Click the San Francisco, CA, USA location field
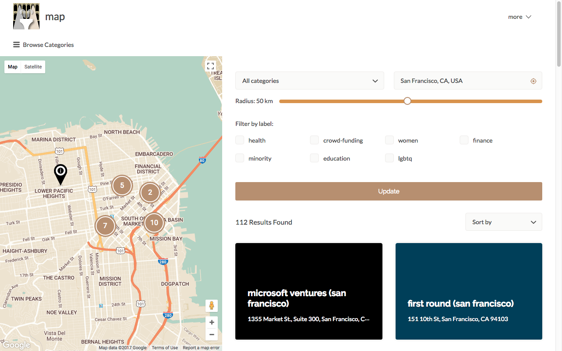The height and width of the screenshot is (351, 562). pyautogui.click(x=468, y=81)
